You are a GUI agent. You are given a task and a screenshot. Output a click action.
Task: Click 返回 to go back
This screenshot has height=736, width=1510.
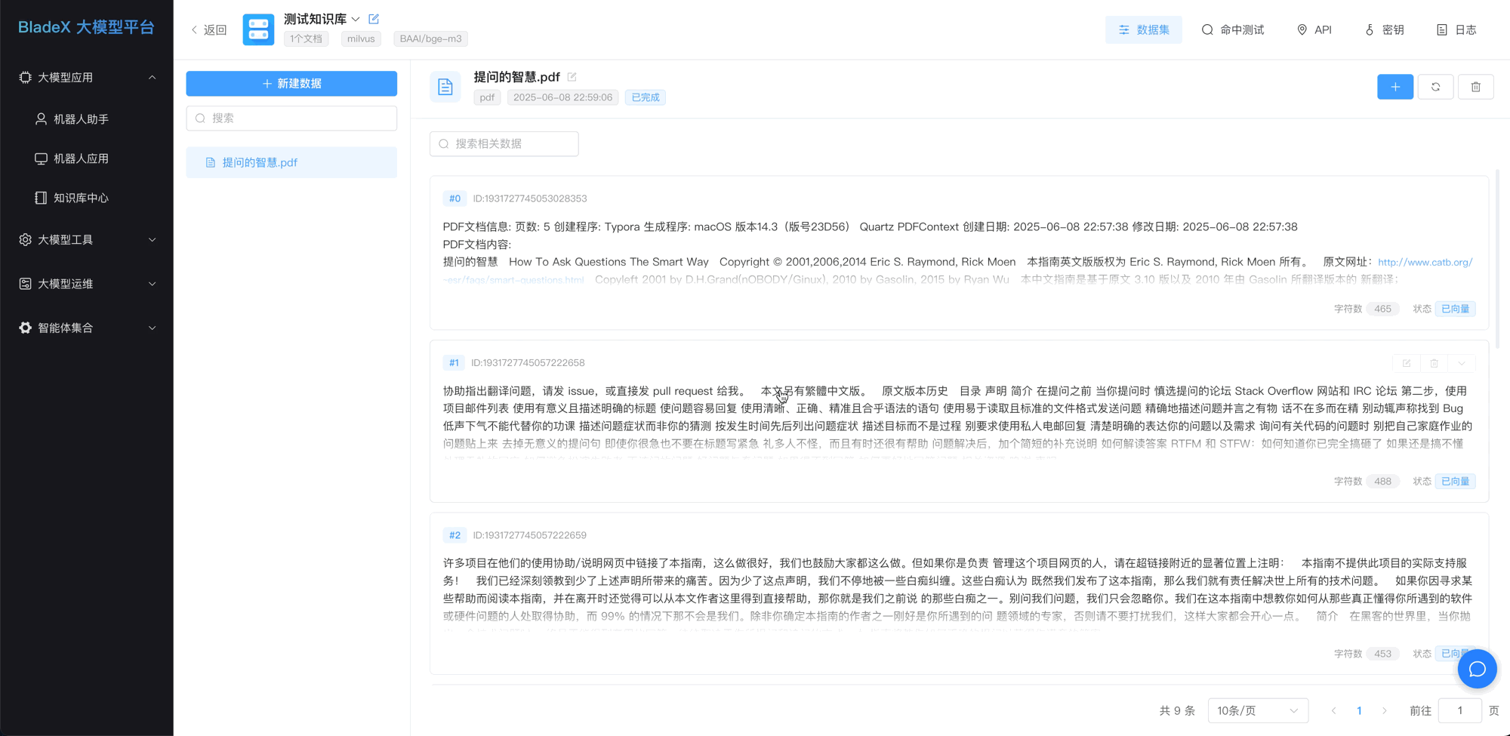click(209, 29)
